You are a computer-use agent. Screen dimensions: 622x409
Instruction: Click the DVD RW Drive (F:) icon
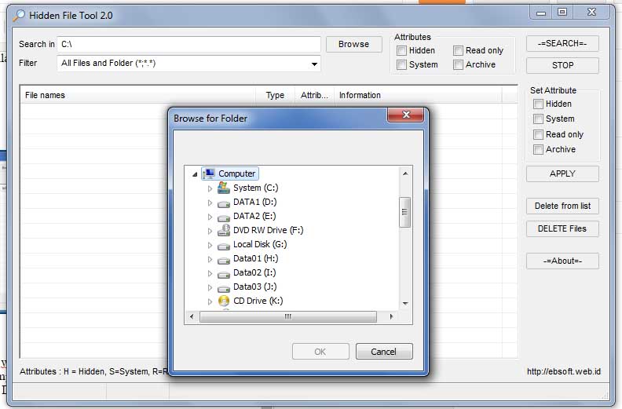pos(224,230)
